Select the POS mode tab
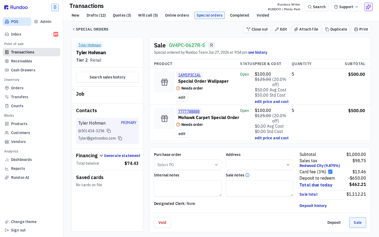 [17, 22]
